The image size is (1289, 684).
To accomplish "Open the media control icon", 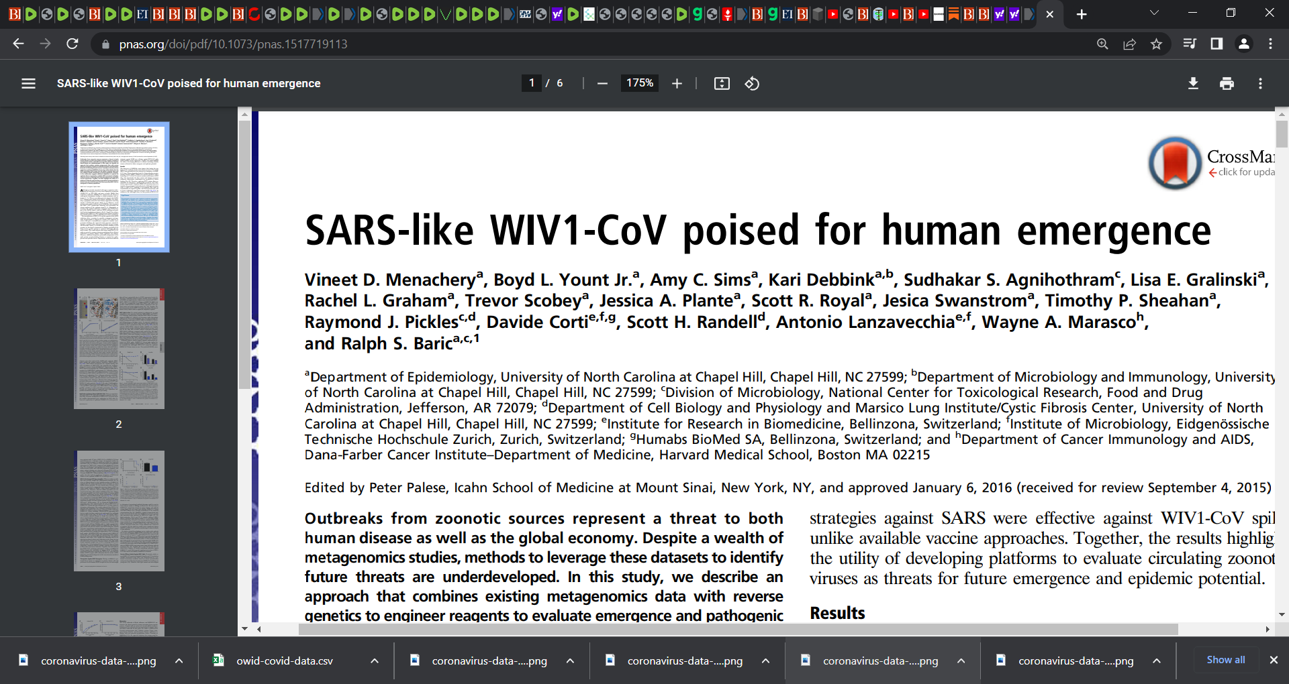I will (1190, 44).
